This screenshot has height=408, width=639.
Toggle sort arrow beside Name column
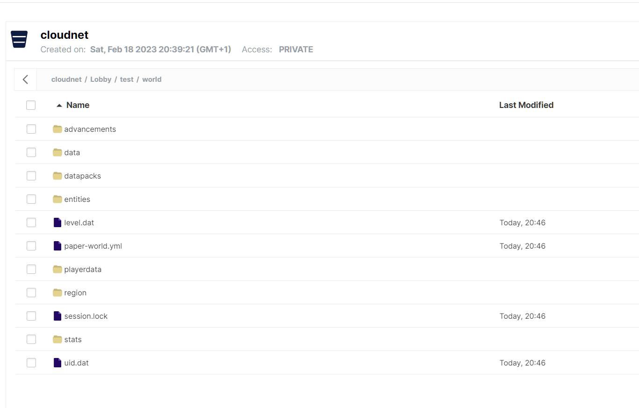59,106
